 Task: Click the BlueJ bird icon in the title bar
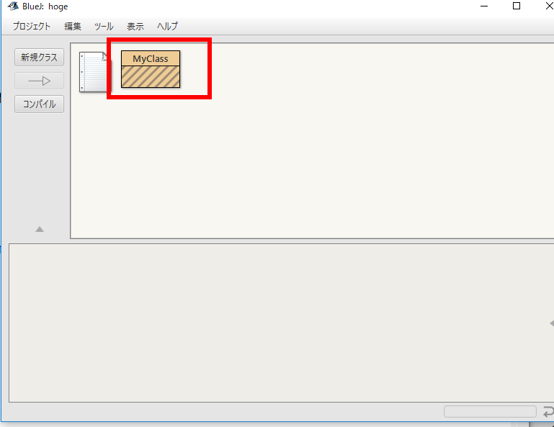[13, 6]
